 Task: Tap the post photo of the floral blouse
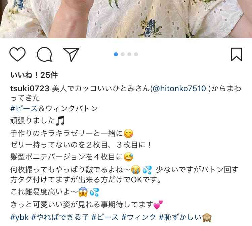point(126,19)
